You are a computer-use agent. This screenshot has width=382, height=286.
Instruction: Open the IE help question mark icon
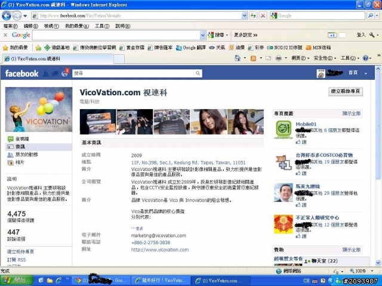365,58
